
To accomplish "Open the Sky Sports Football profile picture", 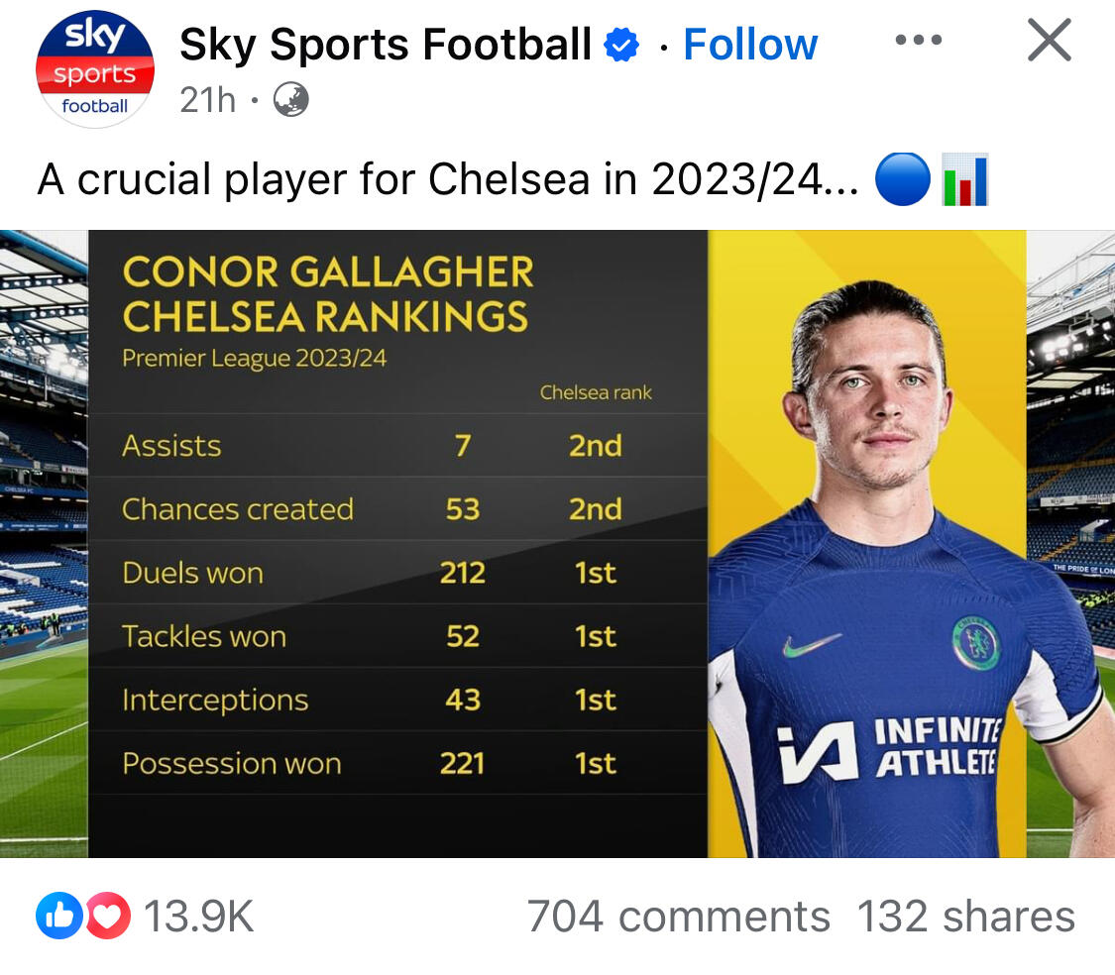I will tap(95, 68).
